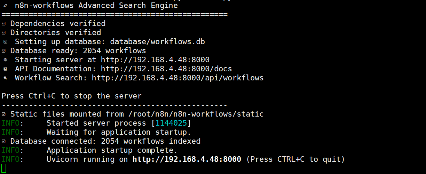426x174 pixels.
Task: Click the icon before API Documentation
Action: [x=5, y=69]
